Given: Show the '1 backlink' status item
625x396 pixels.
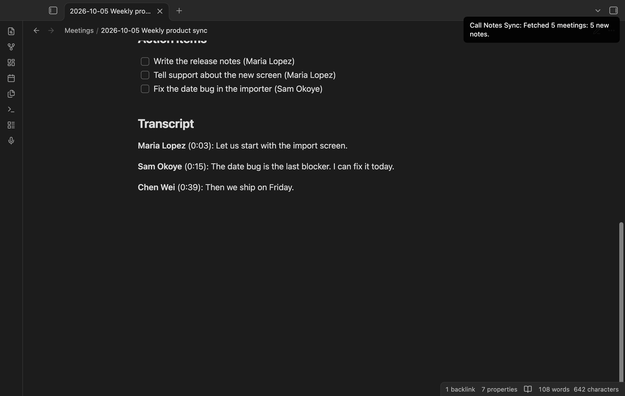Looking at the screenshot, I should click(460, 389).
